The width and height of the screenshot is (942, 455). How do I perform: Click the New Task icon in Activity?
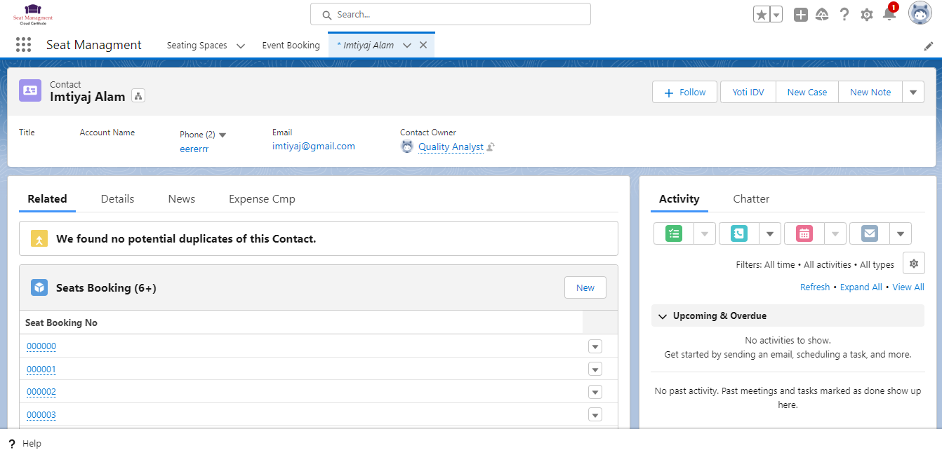click(674, 233)
